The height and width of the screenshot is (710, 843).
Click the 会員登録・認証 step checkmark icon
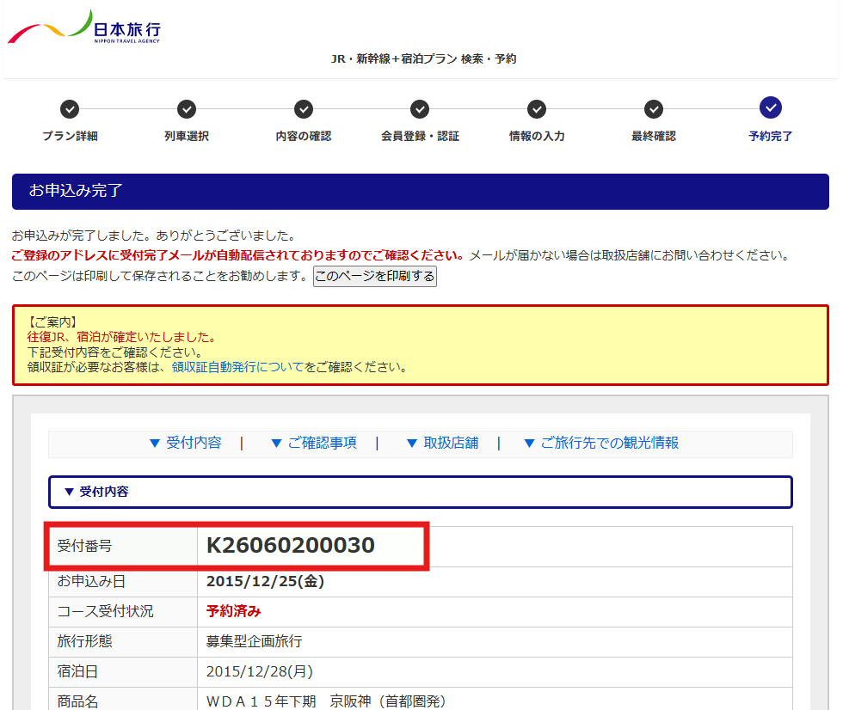pyautogui.click(x=420, y=109)
